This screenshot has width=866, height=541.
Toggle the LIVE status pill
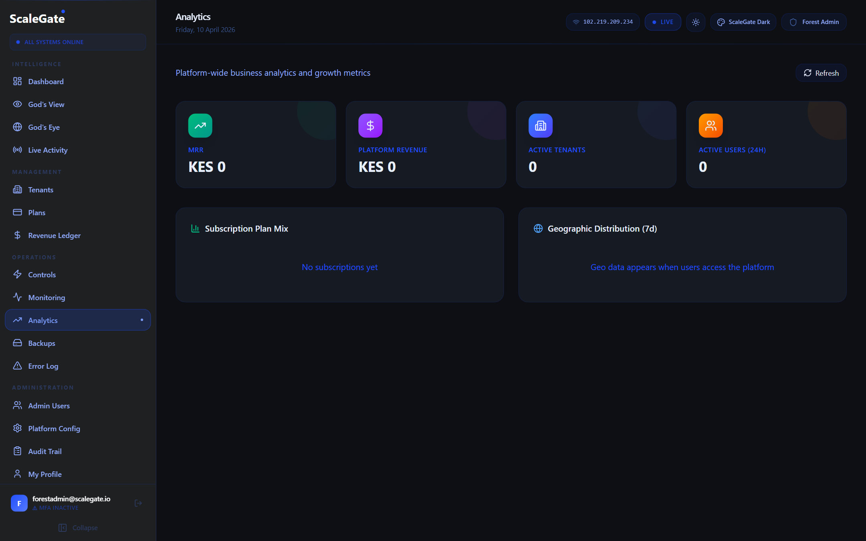point(663,22)
